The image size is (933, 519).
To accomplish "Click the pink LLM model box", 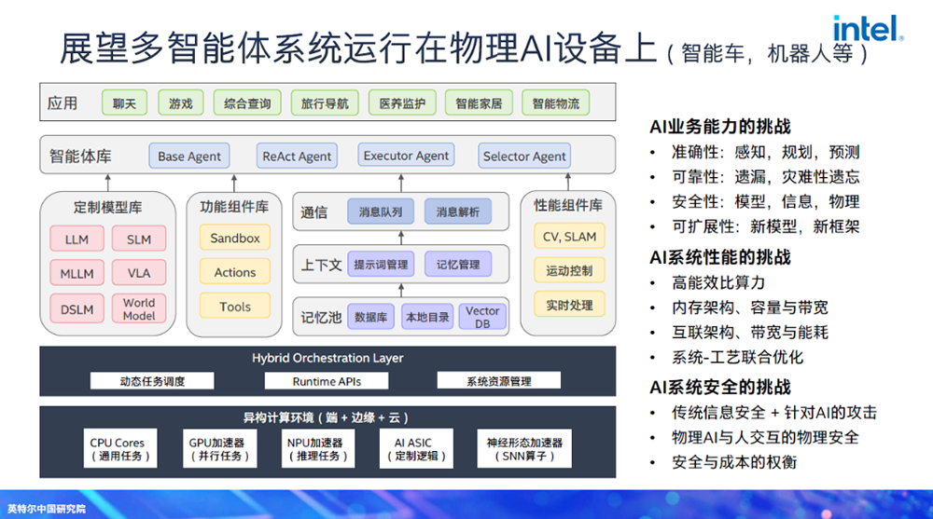I will pyautogui.click(x=77, y=239).
